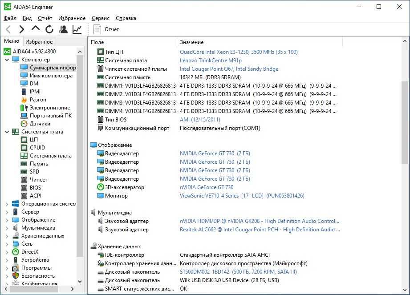Image resolution: width=410 pixels, height=295 pixels.
Task: Open the Realtek ALC662 audio adapter link
Action: coord(260,230)
